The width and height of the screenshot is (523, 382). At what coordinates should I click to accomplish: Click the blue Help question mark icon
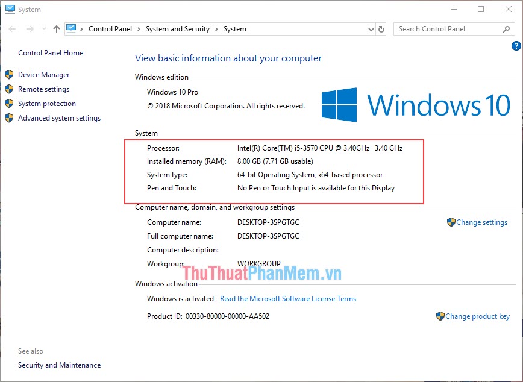[x=516, y=45]
